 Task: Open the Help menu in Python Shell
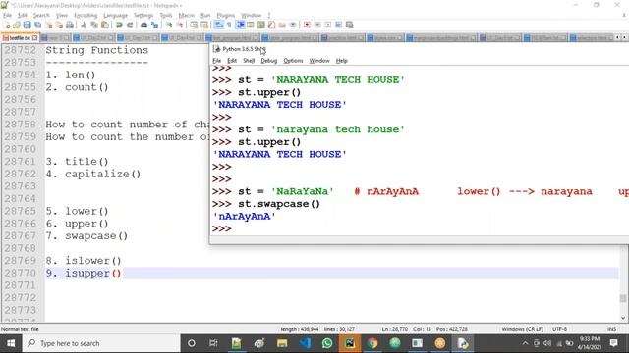tap(341, 61)
